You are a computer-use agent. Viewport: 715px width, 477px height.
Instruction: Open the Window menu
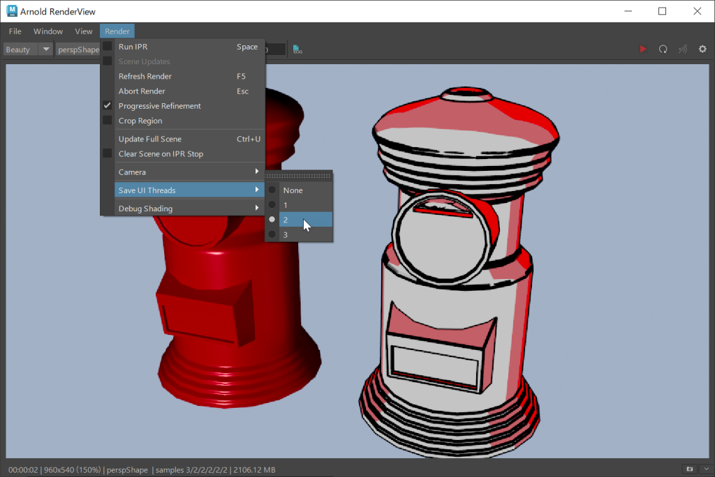tap(48, 31)
